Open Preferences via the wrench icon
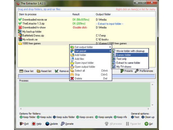The height and width of the screenshot is (130, 173). pos(137,71)
